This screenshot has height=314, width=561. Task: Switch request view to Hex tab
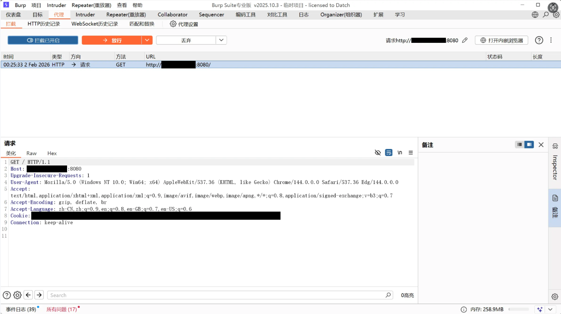52,153
